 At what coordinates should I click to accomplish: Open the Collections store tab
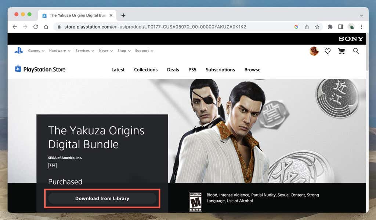146,70
